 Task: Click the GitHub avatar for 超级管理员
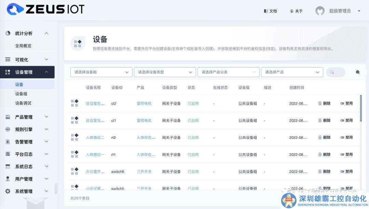click(320, 11)
